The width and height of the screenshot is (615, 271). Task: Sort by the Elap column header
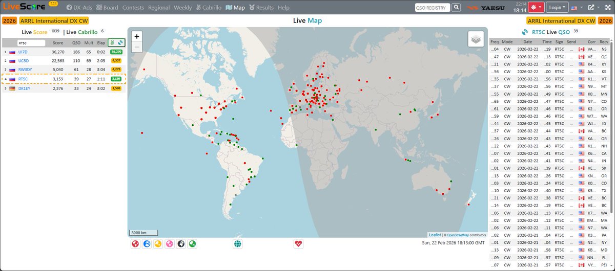tap(101, 43)
